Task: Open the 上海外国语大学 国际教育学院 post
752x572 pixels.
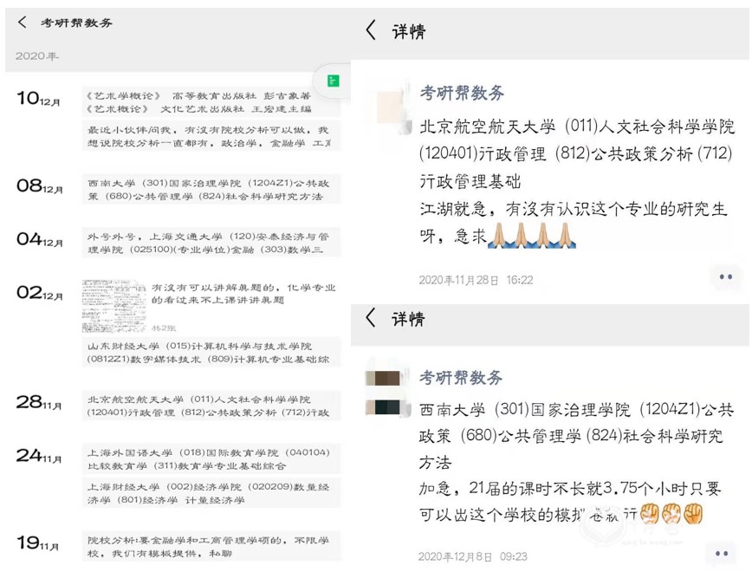Action: coord(211,458)
